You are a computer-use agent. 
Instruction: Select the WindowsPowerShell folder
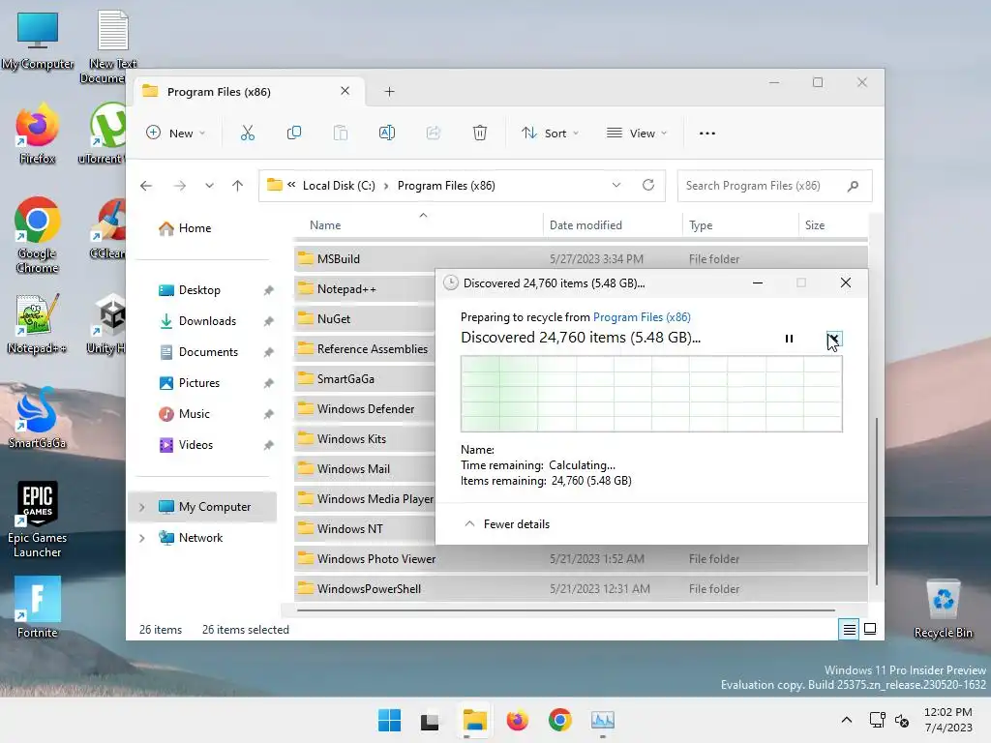click(581, 589)
